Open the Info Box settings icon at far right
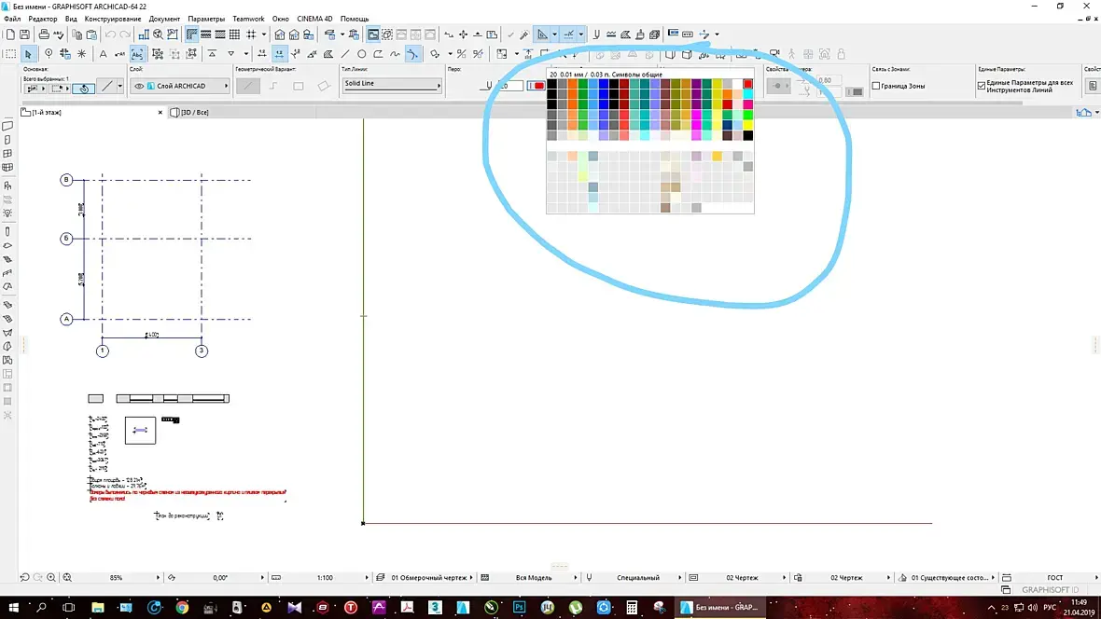 (x=1092, y=86)
